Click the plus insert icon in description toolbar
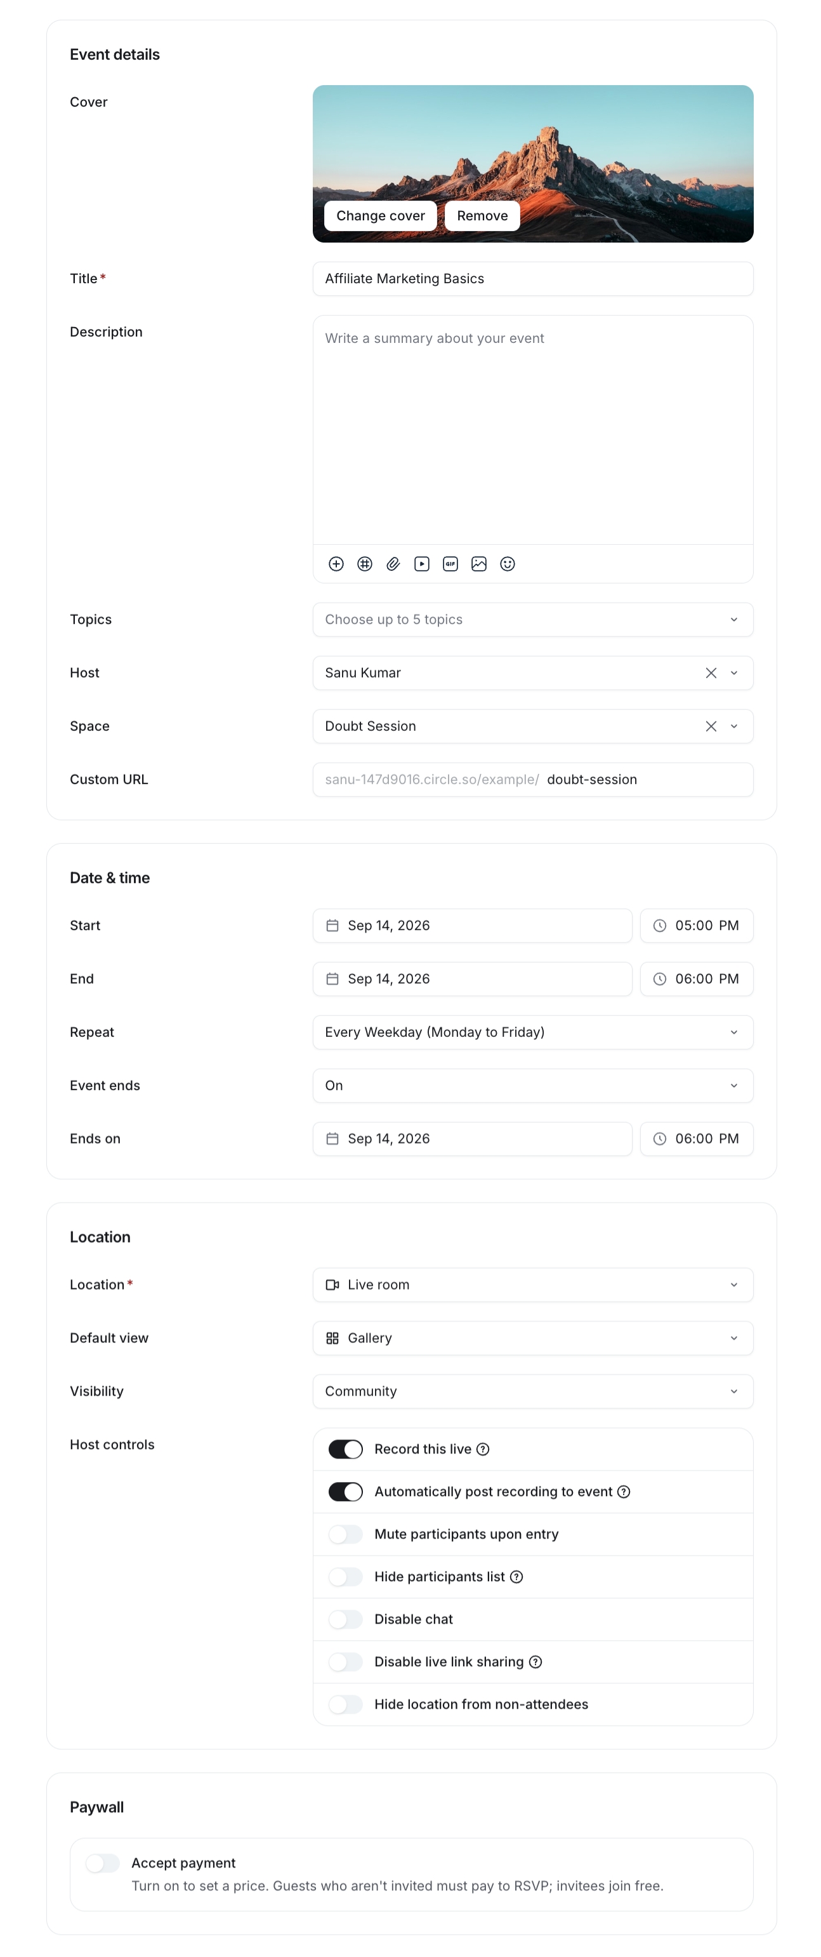 [x=336, y=564]
